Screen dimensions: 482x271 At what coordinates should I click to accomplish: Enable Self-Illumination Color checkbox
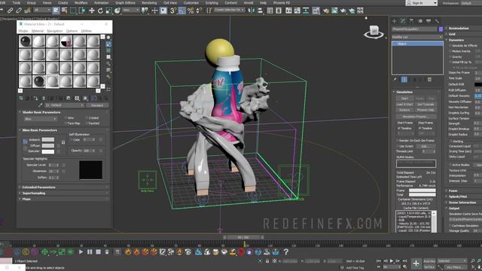pos(72,140)
